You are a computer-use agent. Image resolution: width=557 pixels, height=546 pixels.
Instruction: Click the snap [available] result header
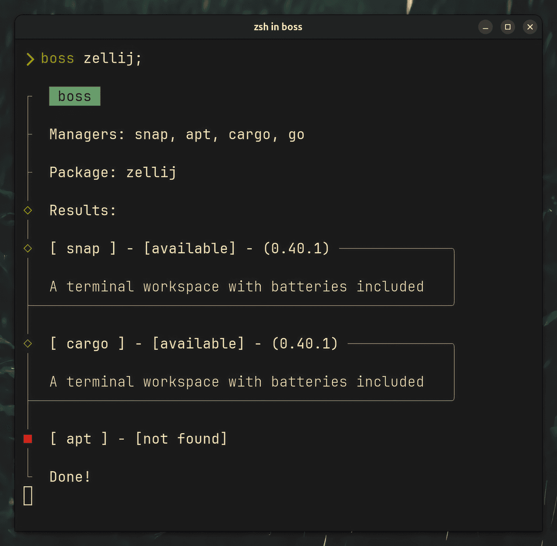(x=190, y=248)
